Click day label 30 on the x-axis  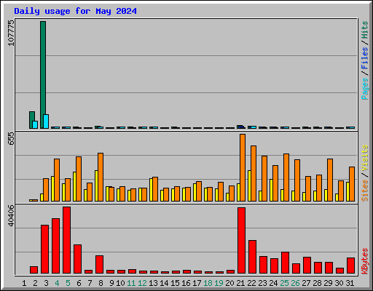[x=339, y=283]
